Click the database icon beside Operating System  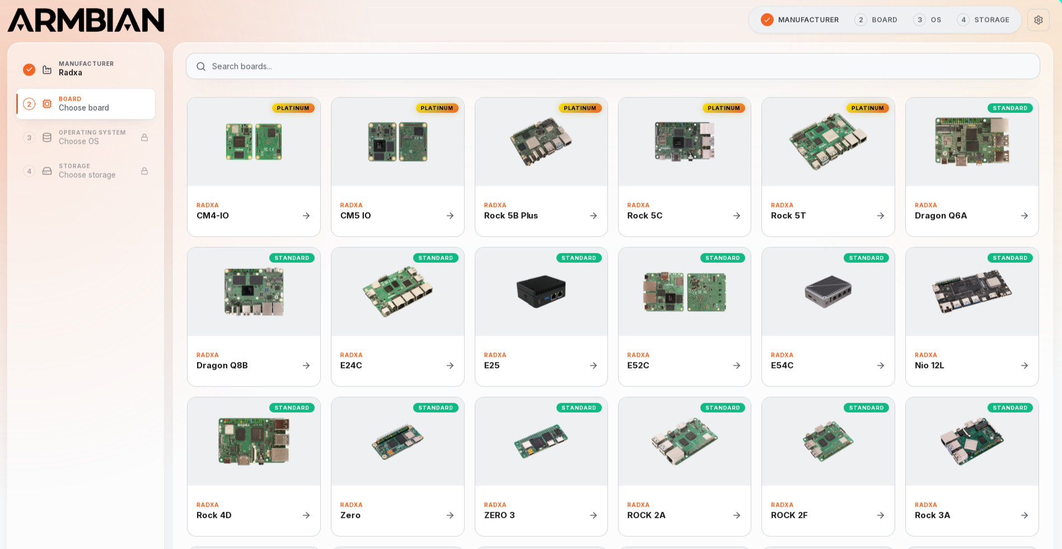(x=47, y=138)
